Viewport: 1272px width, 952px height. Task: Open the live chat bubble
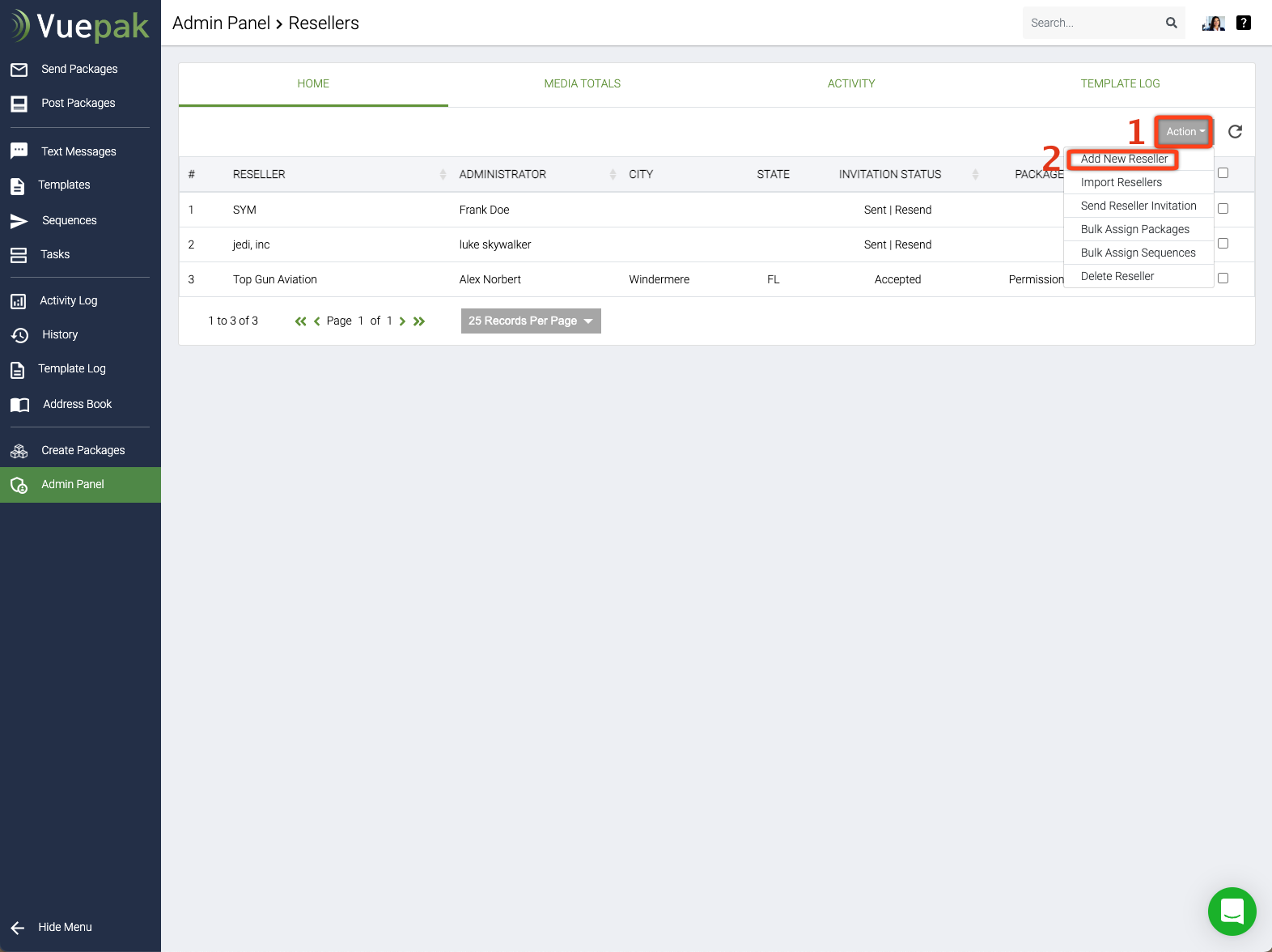(1231, 912)
